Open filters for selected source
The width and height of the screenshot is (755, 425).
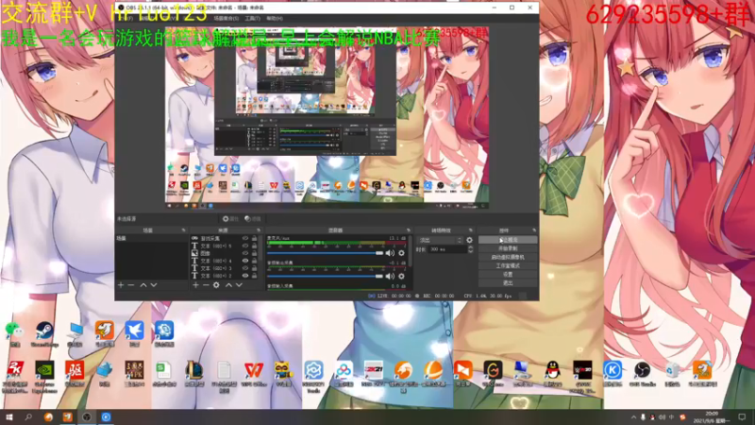click(252, 219)
